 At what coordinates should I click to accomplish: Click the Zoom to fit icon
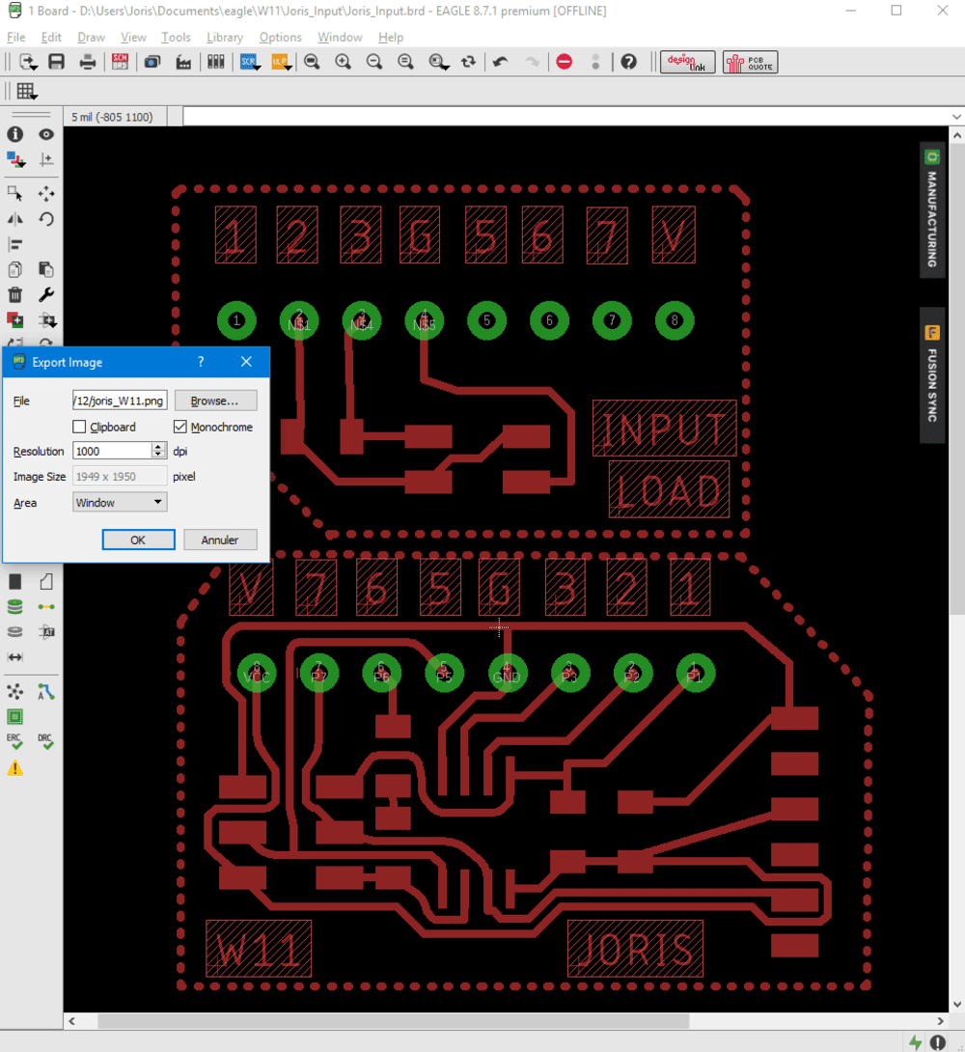312,62
